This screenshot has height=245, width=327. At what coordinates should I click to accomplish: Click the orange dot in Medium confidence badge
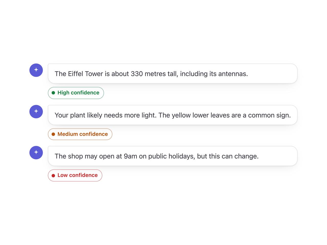[x=53, y=134]
